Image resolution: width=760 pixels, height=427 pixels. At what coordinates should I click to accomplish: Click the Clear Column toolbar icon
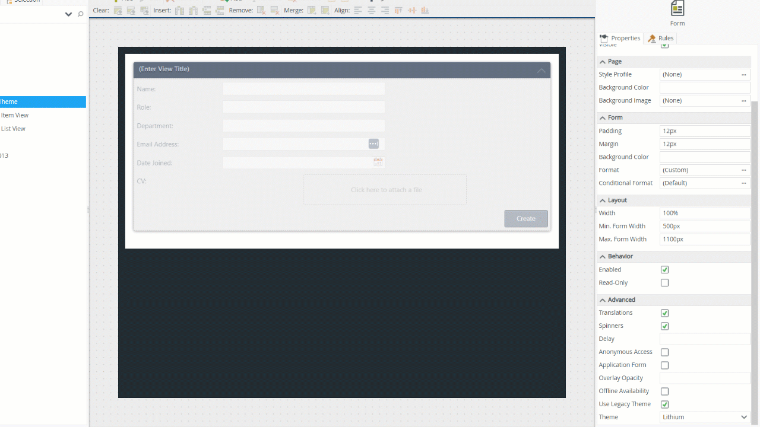coord(144,10)
